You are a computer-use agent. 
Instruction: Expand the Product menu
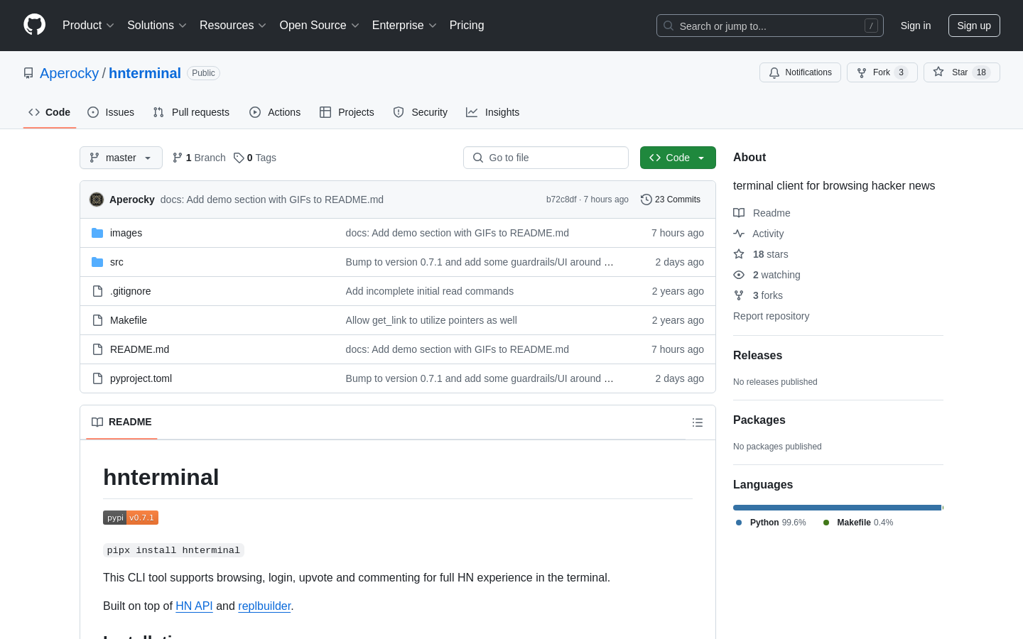(88, 26)
